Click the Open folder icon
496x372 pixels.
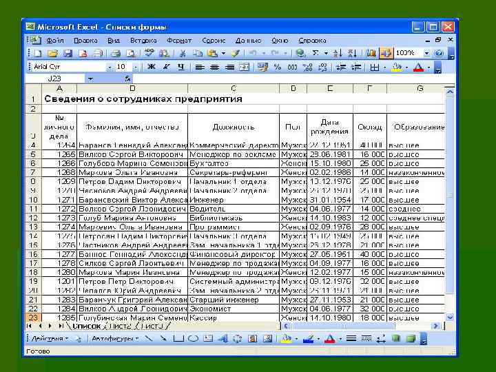pyautogui.click(x=53, y=54)
